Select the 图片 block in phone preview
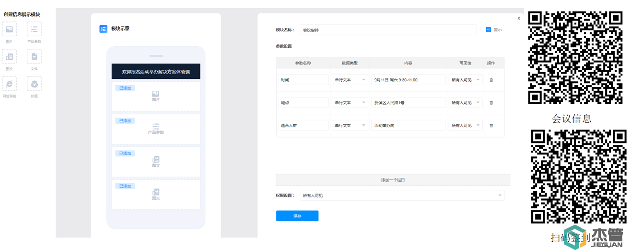This screenshot has height=250, width=631. tap(156, 96)
